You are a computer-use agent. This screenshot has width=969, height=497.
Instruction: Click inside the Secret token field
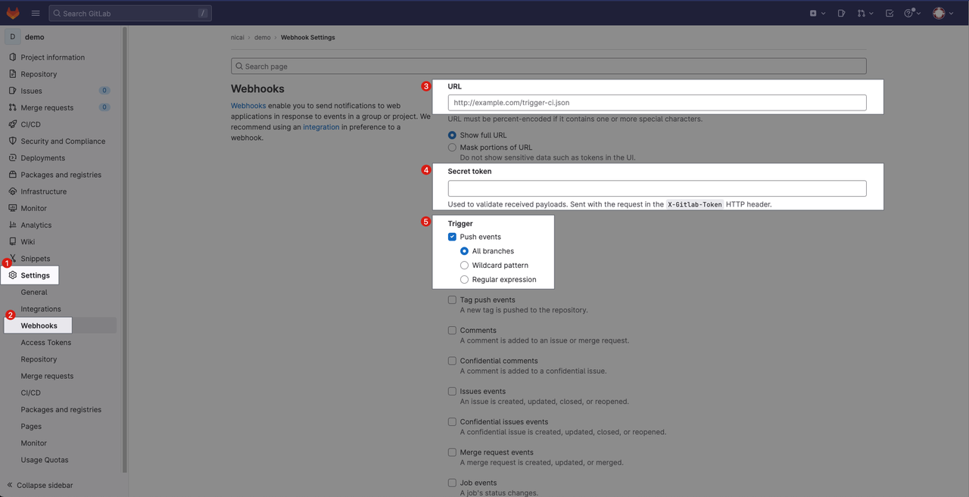tap(656, 188)
